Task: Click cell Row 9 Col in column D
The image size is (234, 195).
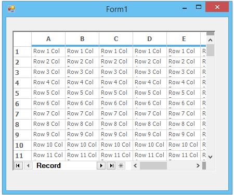Action: pos(150,135)
